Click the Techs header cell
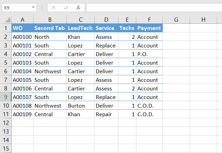Viewport: 222px width, 153px height. point(127,28)
